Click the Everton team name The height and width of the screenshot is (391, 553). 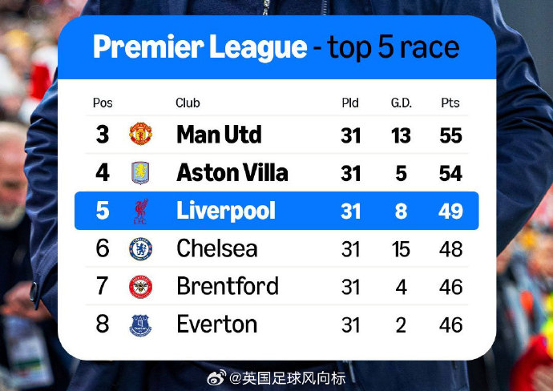click(217, 324)
